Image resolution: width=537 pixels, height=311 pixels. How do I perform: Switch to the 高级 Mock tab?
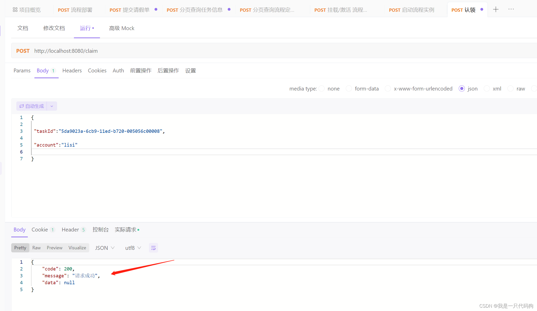pos(122,28)
